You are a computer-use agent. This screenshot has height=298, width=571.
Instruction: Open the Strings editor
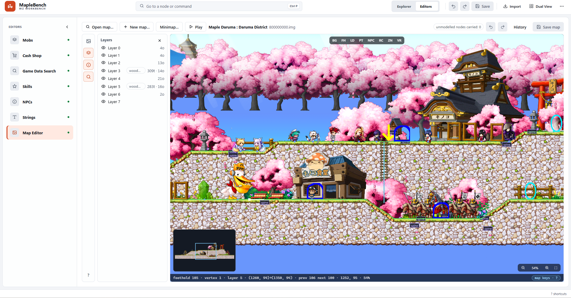[40, 117]
